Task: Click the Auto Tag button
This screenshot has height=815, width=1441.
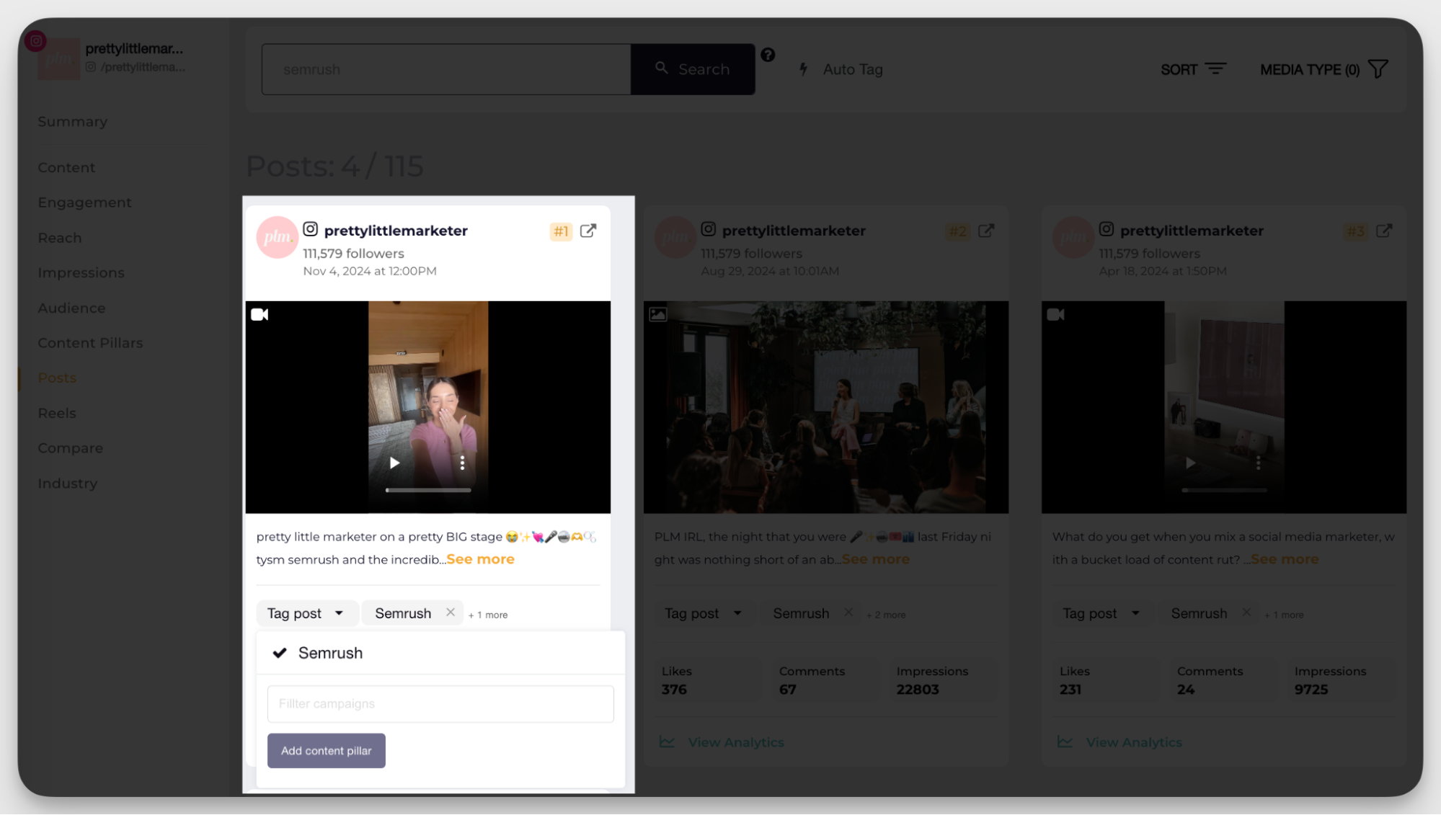Action: tap(841, 69)
